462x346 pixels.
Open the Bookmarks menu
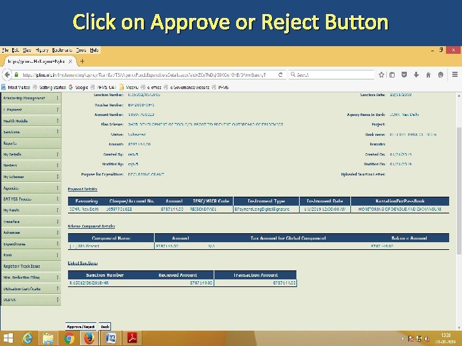click(62, 50)
